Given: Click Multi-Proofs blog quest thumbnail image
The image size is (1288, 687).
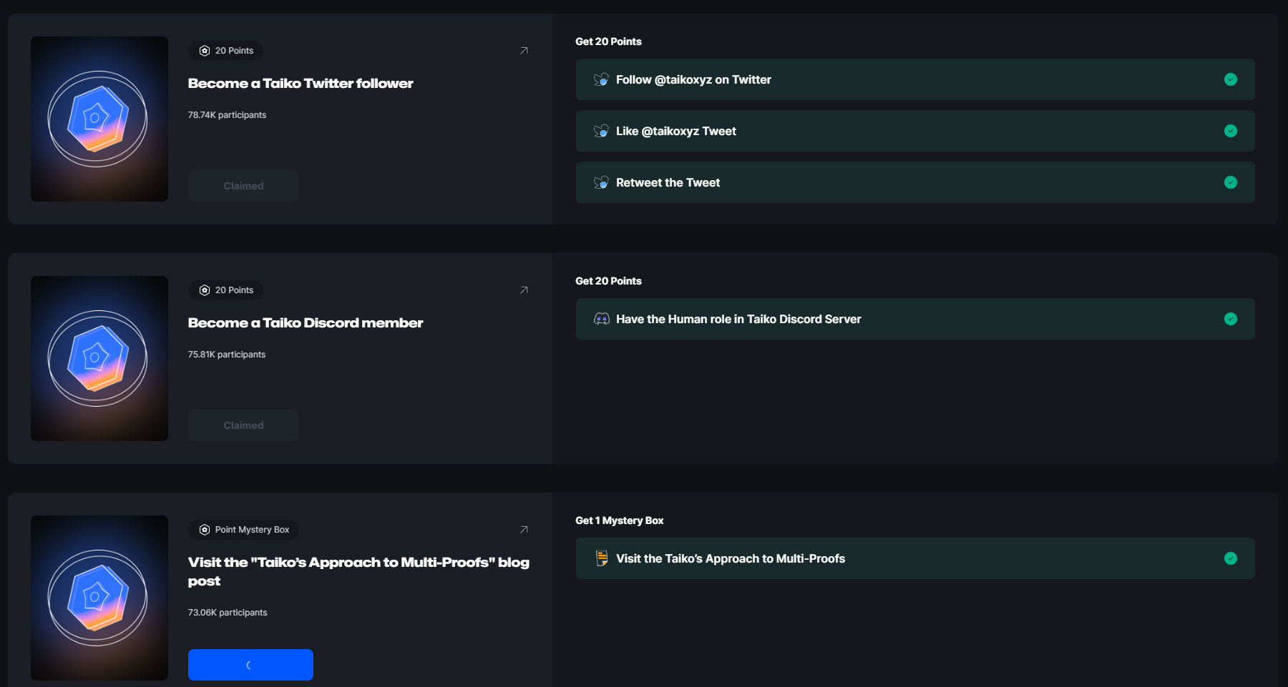Looking at the screenshot, I should coord(99,598).
